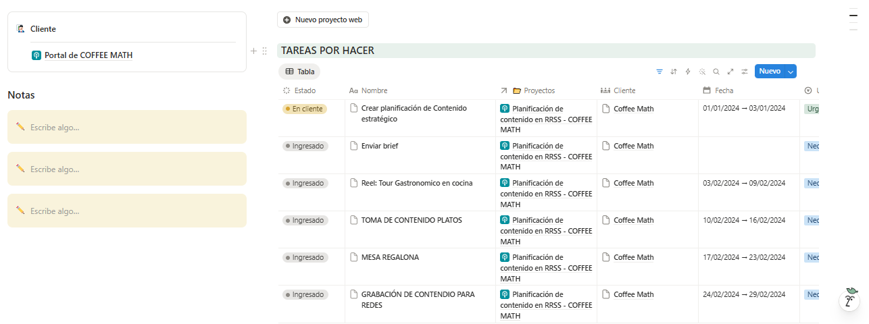Click page icon of Enviar brief row

353,145
